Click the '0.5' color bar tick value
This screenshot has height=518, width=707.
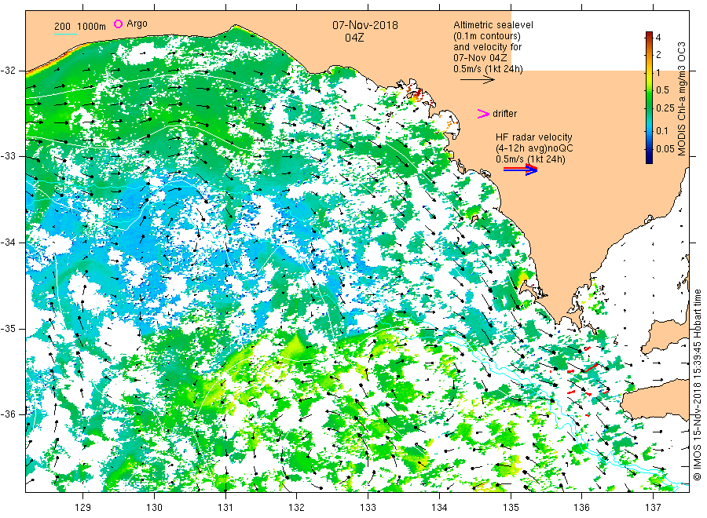(662, 90)
